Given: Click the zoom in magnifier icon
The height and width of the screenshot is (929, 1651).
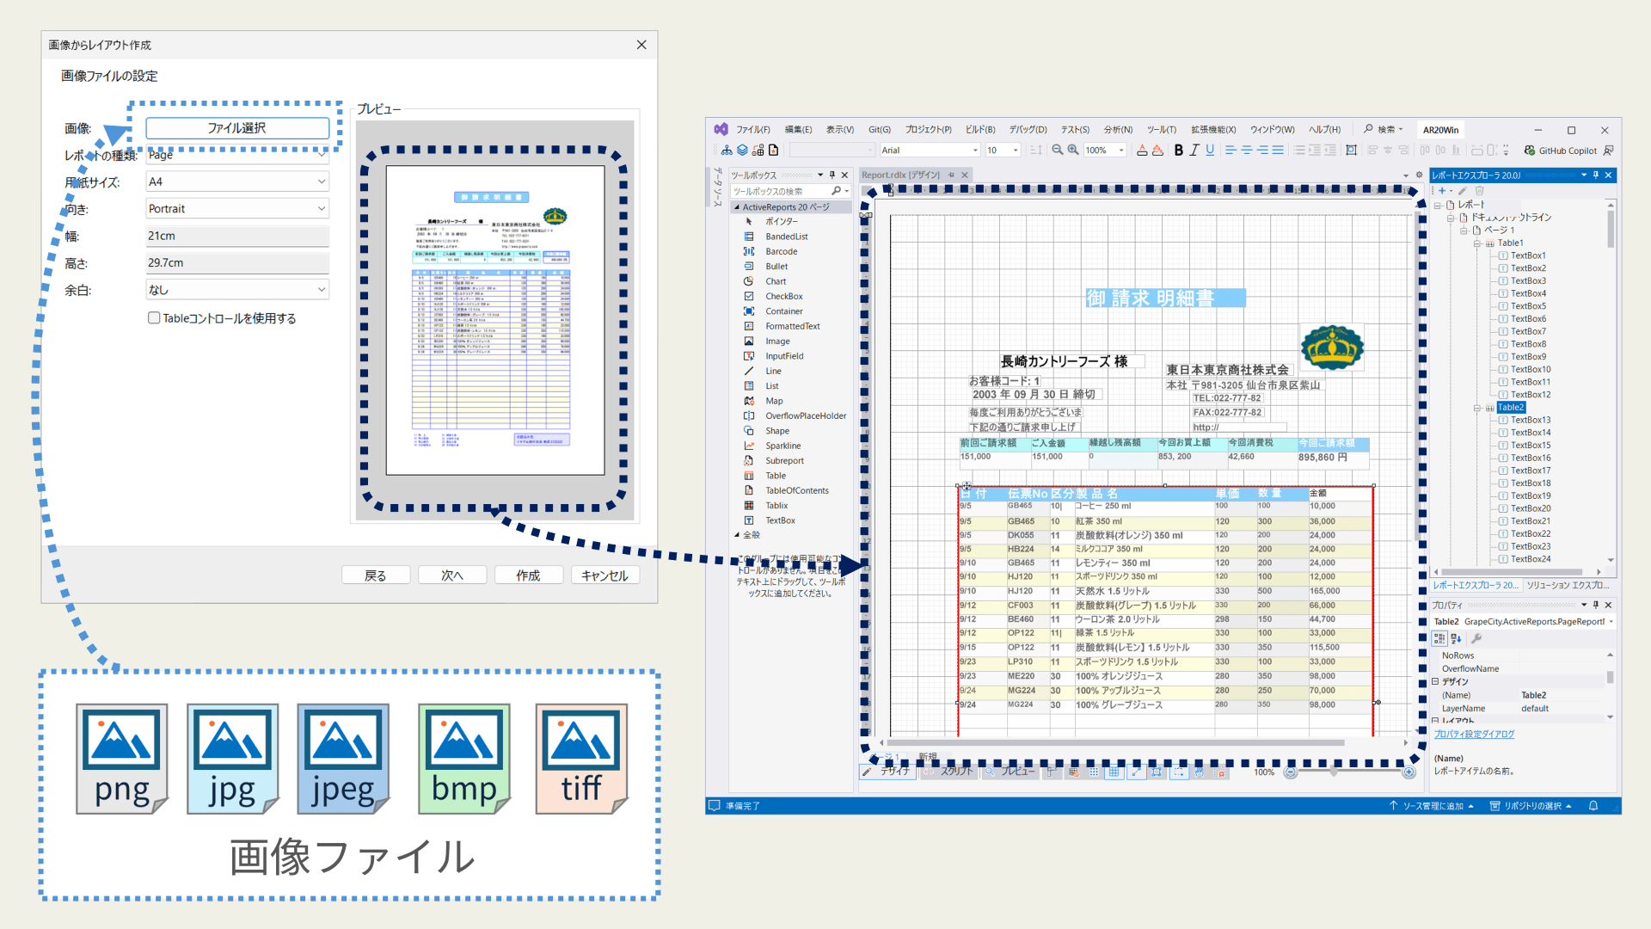Looking at the screenshot, I should coord(1073,151).
